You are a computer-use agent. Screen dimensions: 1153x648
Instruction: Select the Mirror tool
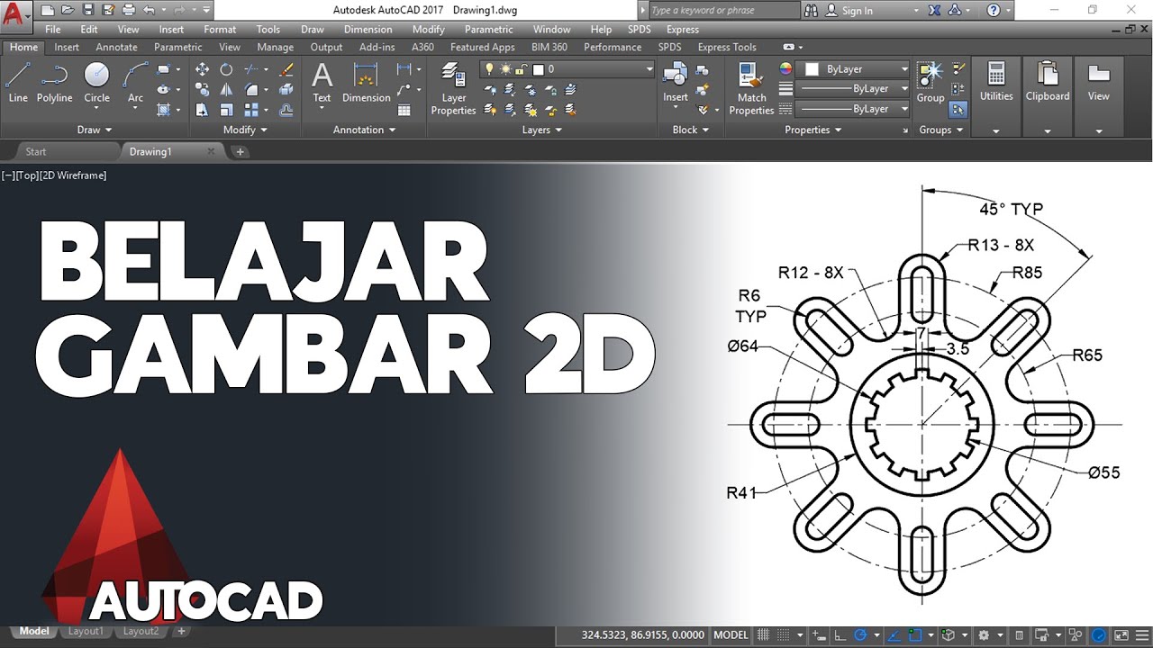[227, 89]
